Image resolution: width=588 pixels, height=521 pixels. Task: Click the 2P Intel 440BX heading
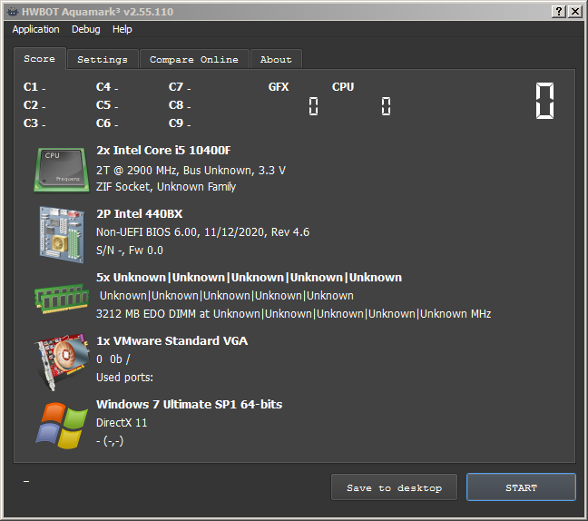coord(140,214)
